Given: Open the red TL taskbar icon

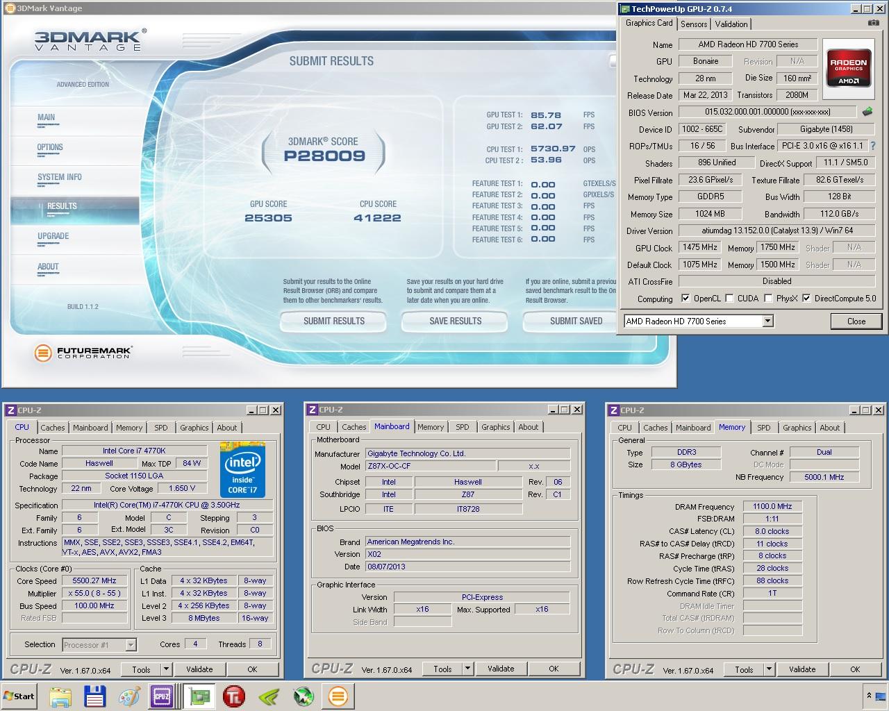Looking at the screenshot, I should point(234,696).
